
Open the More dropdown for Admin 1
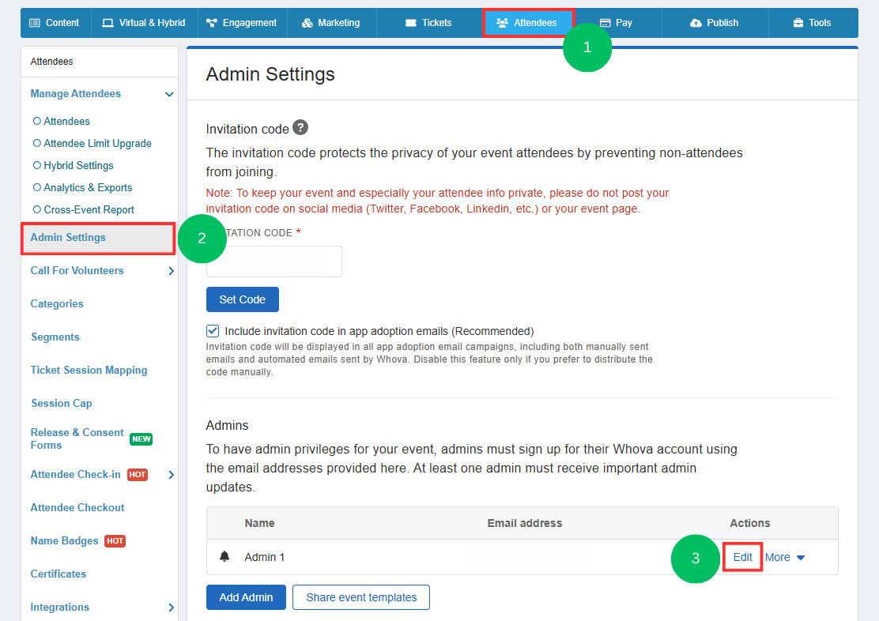click(785, 557)
